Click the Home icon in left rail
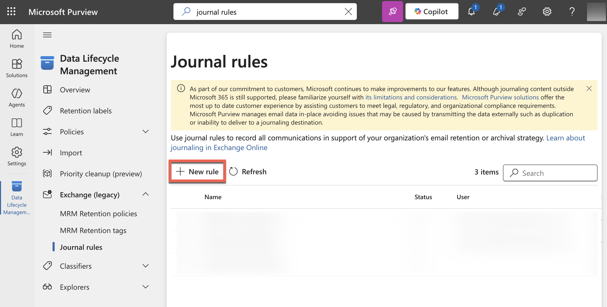The image size is (607, 307). [x=17, y=39]
